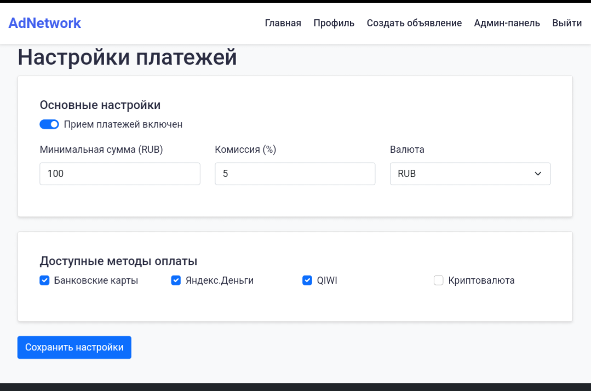This screenshot has width=591, height=391.
Task: Untick the QIWI payment method
Action: click(307, 280)
